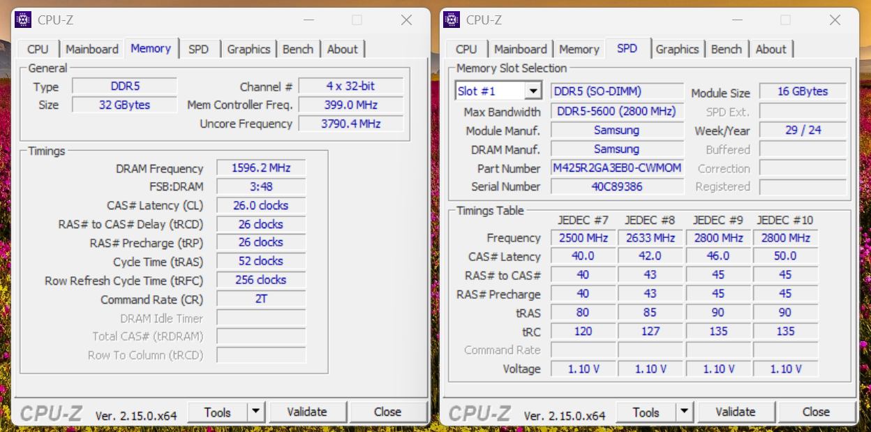The height and width of the screenshot is (432, 871).
Task: Open About tab in right CPU-Z window
Action: [770, 49]
